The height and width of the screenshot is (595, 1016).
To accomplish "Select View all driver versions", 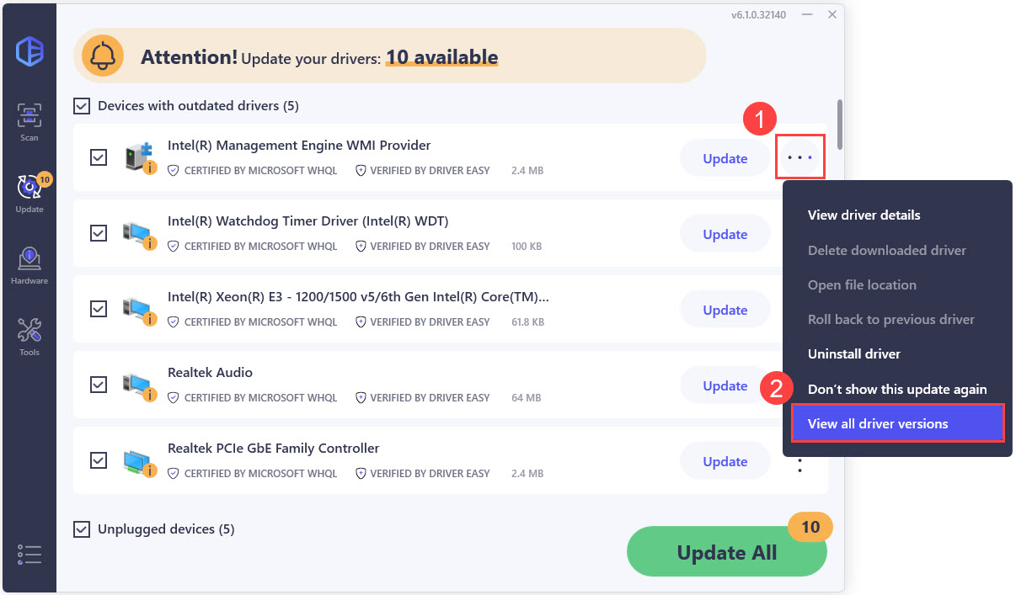I will coord(898,423).
